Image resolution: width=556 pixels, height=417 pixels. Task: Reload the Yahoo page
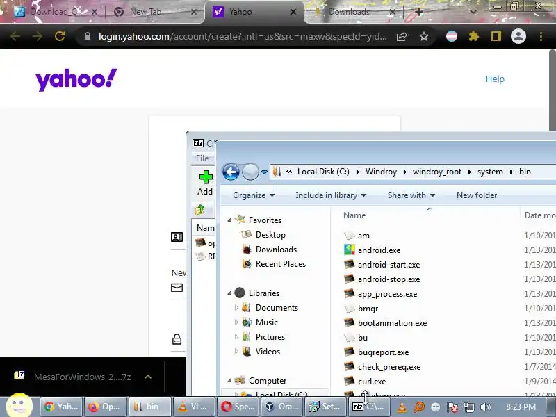pos(60,36)
